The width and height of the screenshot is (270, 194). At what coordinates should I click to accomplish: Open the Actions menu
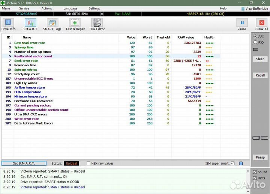tap(46, 8)
